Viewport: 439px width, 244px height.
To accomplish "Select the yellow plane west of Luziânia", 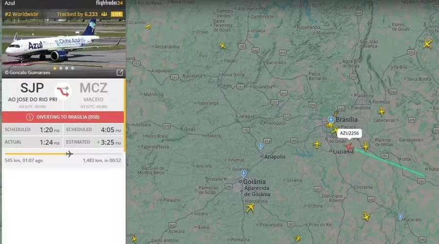I will (317, 144).
